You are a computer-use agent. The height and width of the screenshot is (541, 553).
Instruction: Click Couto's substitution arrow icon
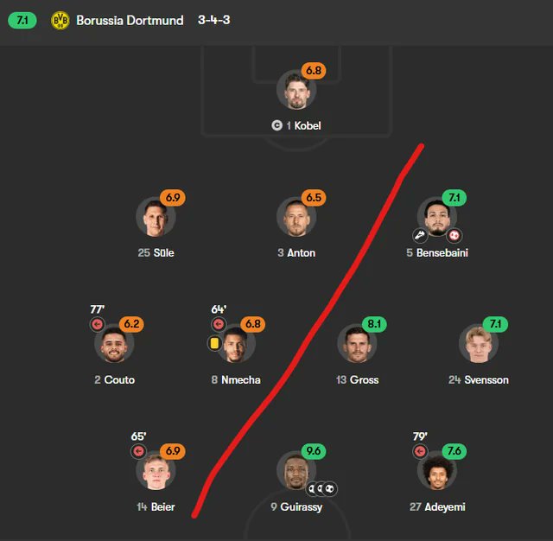[97, 325]
